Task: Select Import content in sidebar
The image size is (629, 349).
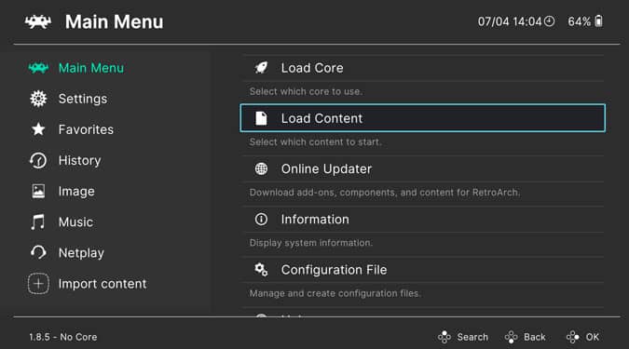Action: [x=103, y=284]
